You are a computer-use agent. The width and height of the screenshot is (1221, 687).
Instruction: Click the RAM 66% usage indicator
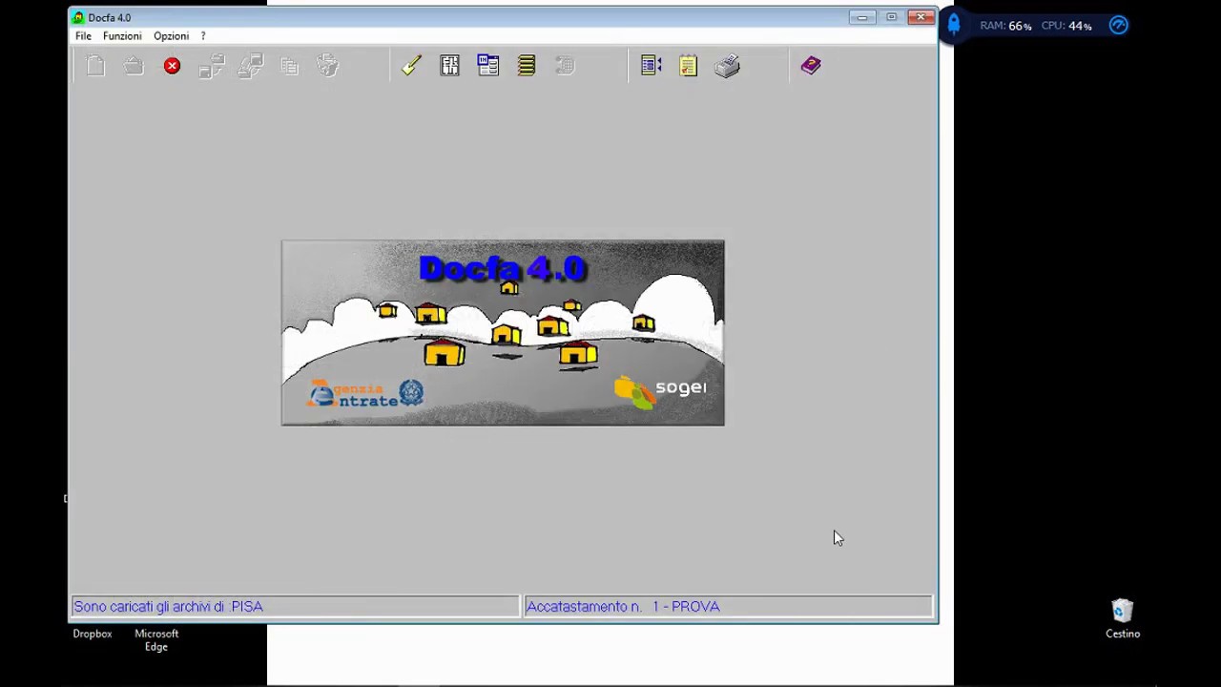click(1005, 26)
